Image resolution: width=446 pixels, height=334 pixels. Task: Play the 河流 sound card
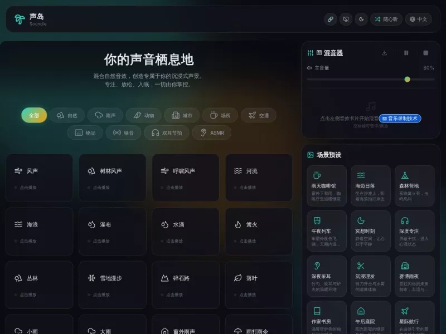pyautogui.click(x=259, y=178)
